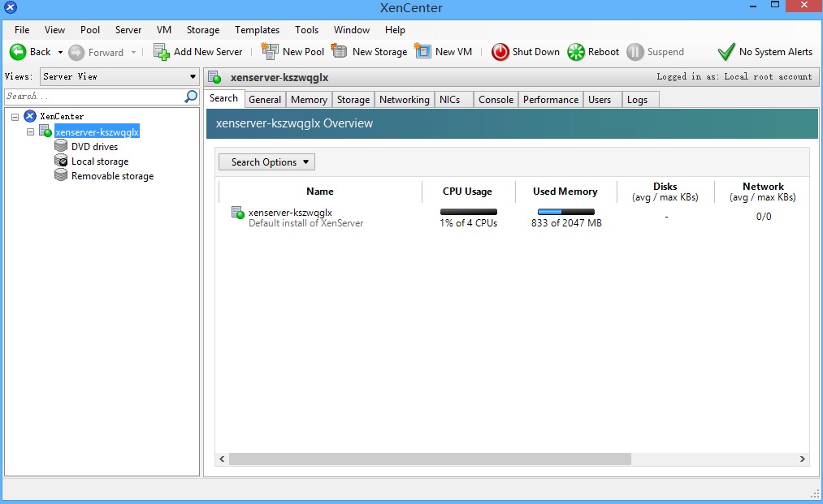Open the Server menu
The image size is (823, 504).
coord(128,30)
